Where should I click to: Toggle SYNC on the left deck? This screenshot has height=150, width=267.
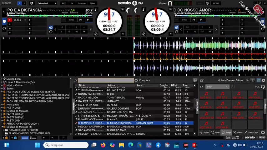[71, 20]
